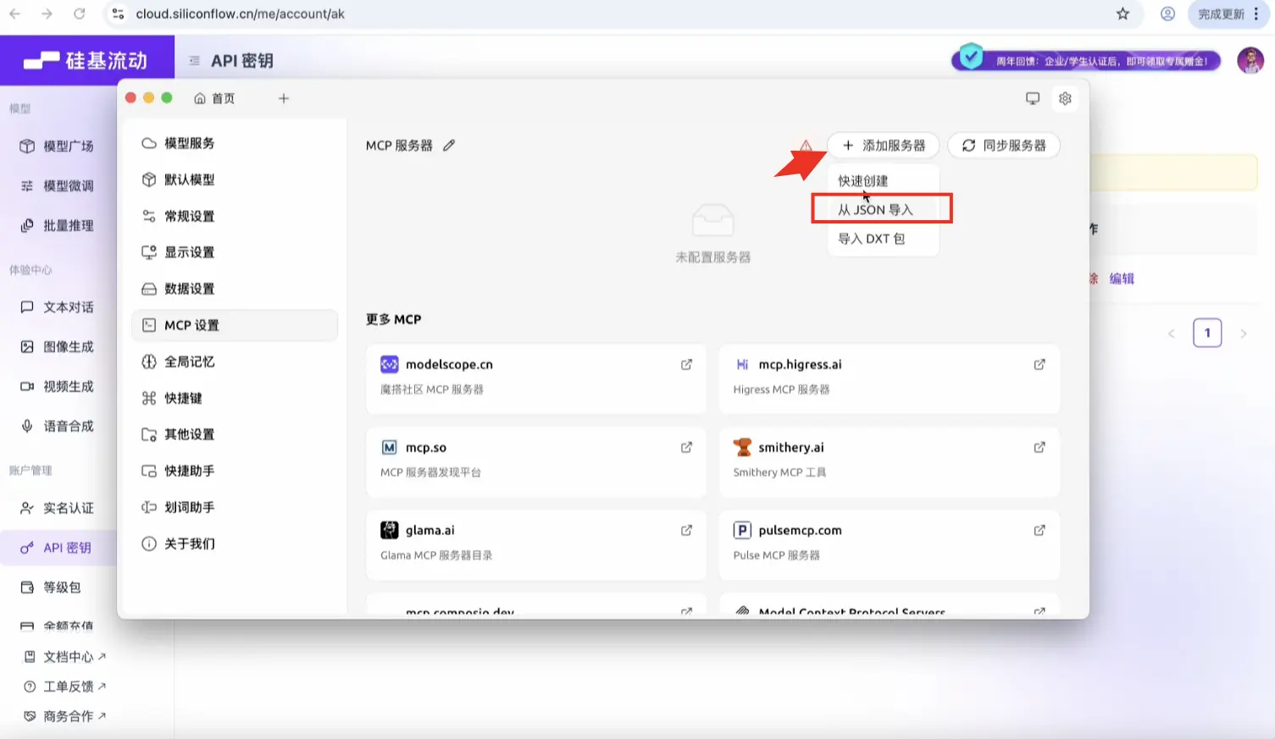Collapse the sidebar using icon beside API 密钥
This screenshot has height=739, width=1275.
tap(194, 61)
